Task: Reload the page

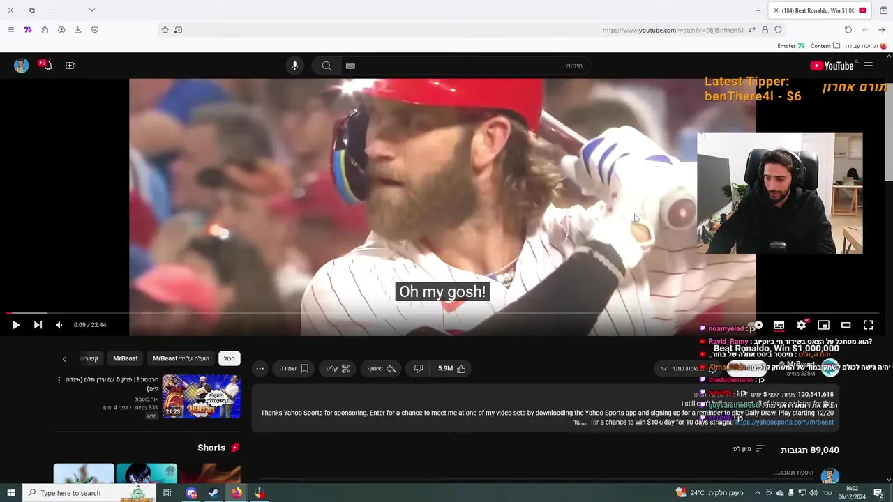Action: point(848,30)
